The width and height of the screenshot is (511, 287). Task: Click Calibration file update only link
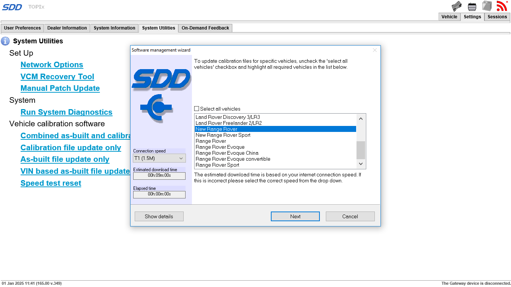coord(71,148)
